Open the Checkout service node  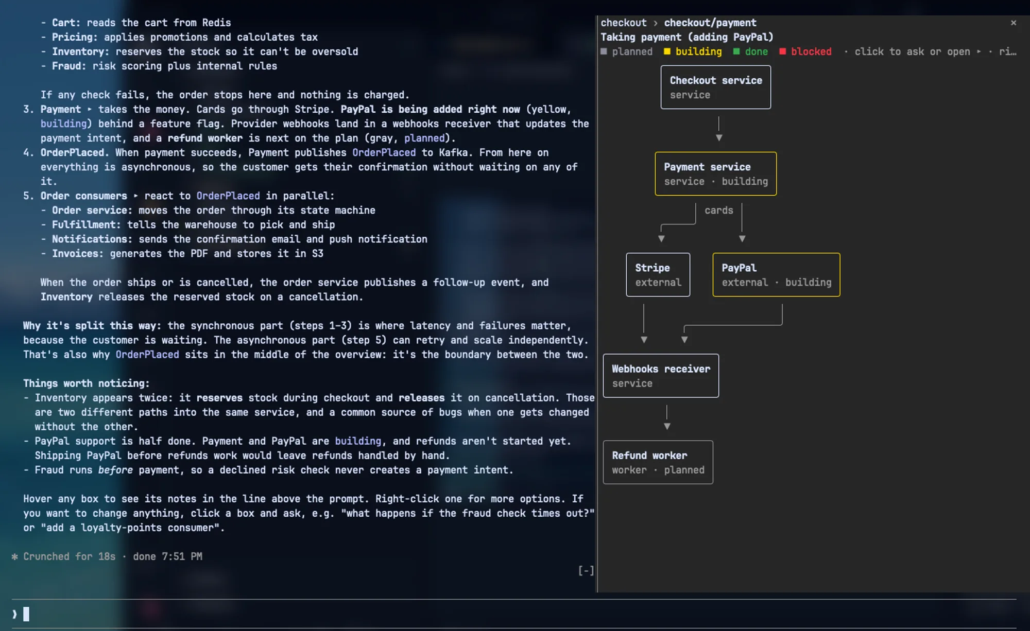715,87
